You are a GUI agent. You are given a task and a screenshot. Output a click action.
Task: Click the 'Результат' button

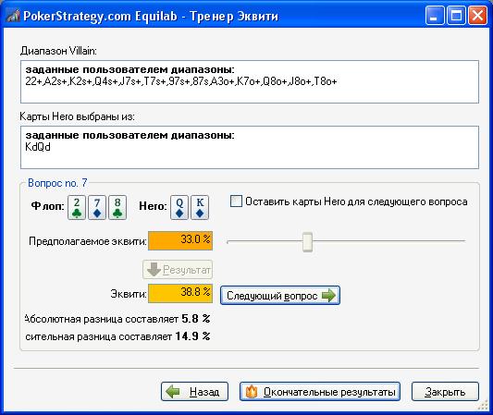tap(178, 270)
